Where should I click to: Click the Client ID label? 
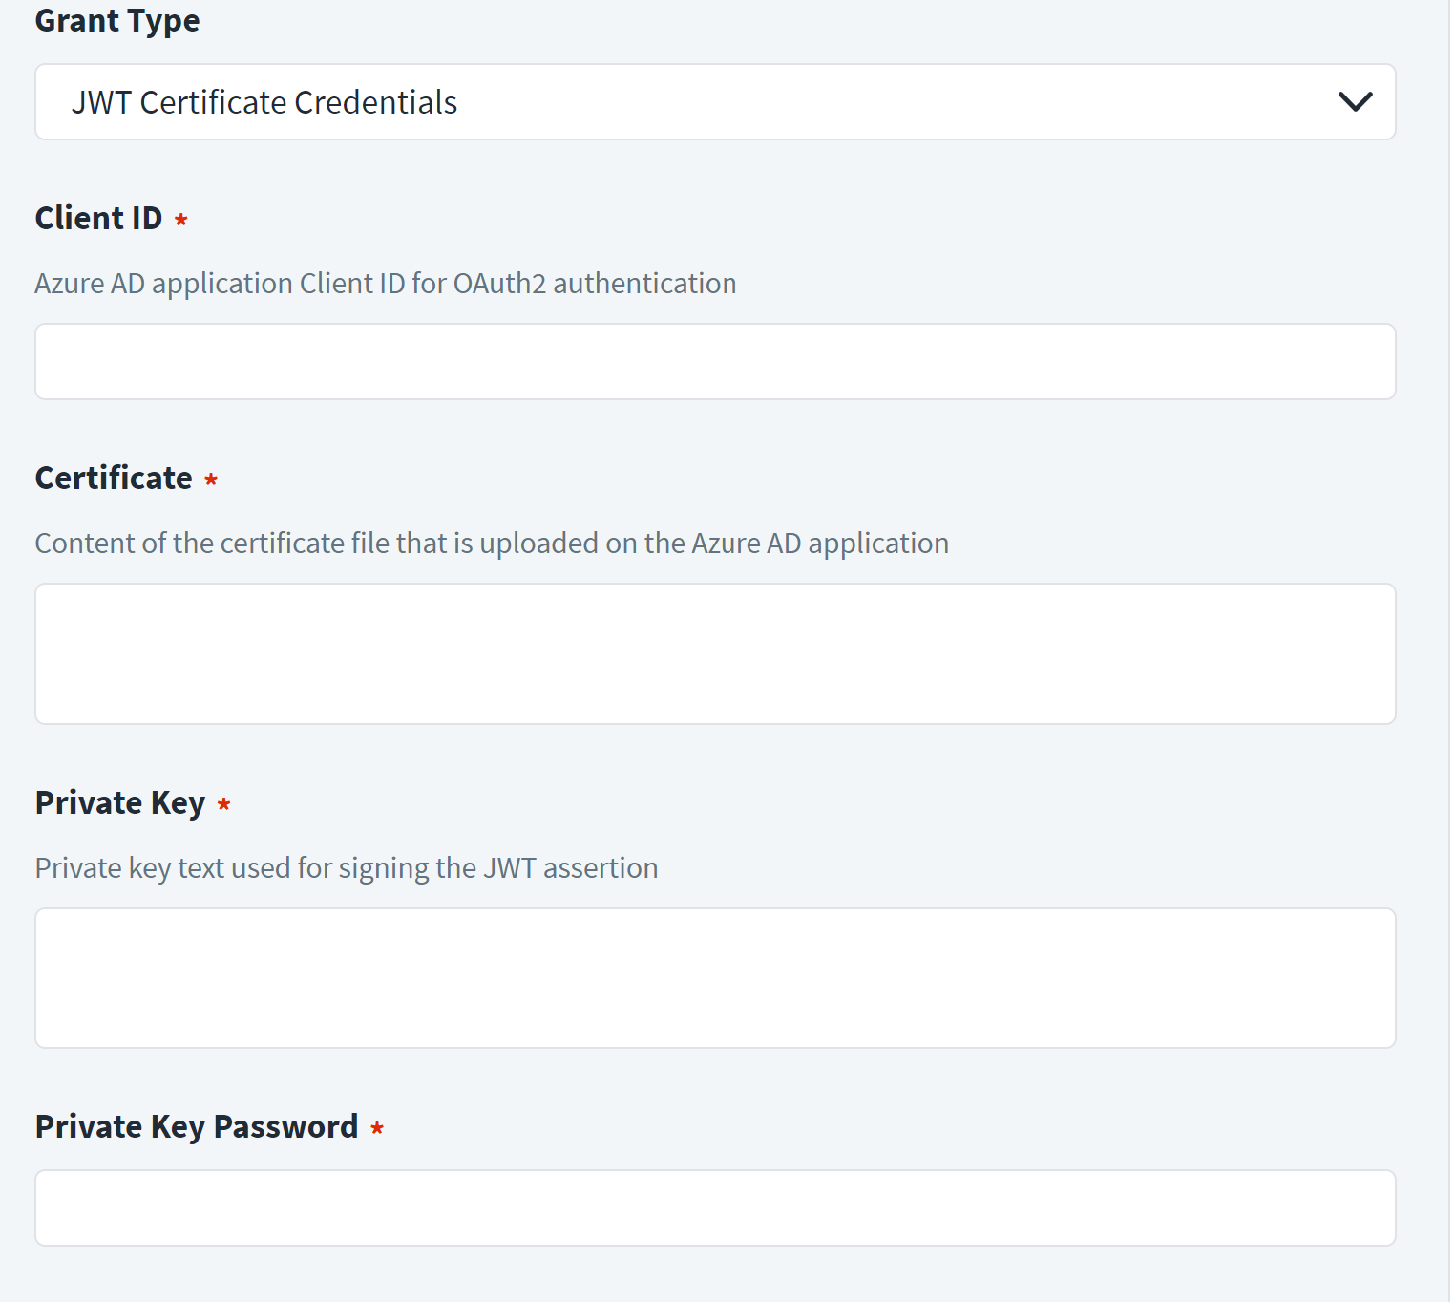[x=99, y=218]
